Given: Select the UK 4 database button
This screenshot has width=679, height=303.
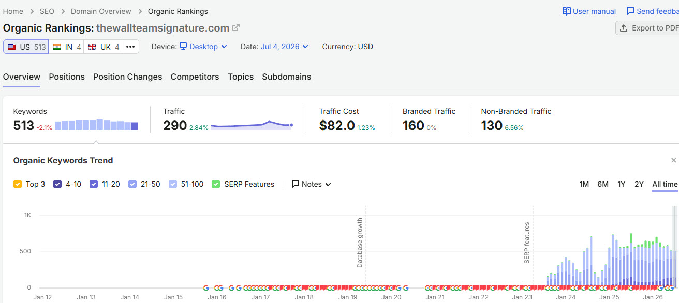Looking at the screenshot, I should pos(103,47).
